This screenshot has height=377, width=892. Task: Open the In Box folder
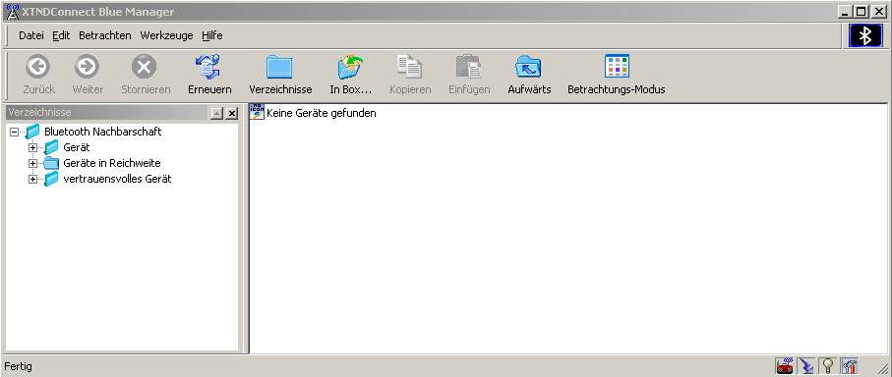pyautogui.click(x=350, y=75)
